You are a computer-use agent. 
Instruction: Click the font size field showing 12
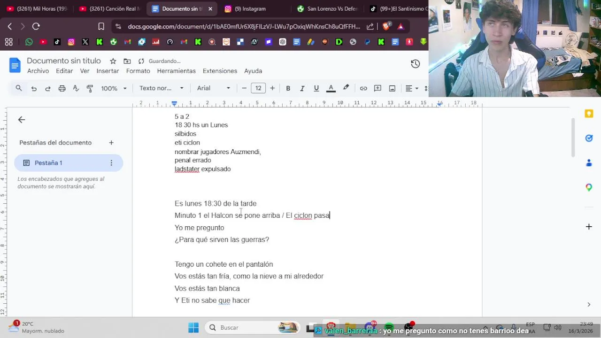point(258,88)
